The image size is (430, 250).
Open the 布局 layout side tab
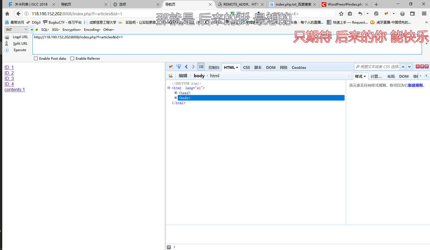391,76
